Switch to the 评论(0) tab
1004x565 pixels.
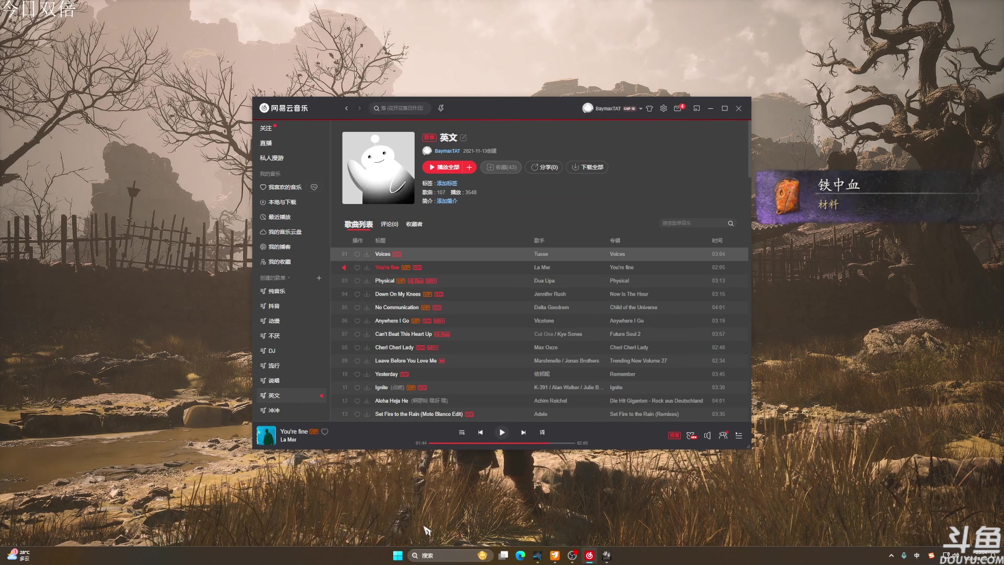(x=389, y=224)
